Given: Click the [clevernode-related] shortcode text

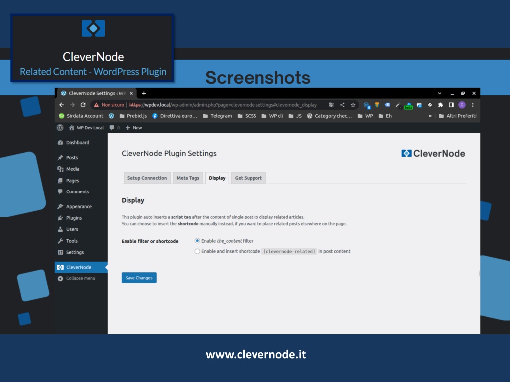Looking at the screenshot, I should click(289, 251).
